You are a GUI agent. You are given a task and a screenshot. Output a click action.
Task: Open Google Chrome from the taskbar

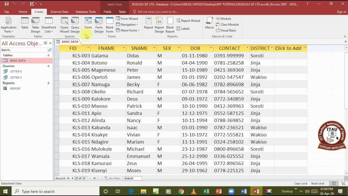[181, 191]
